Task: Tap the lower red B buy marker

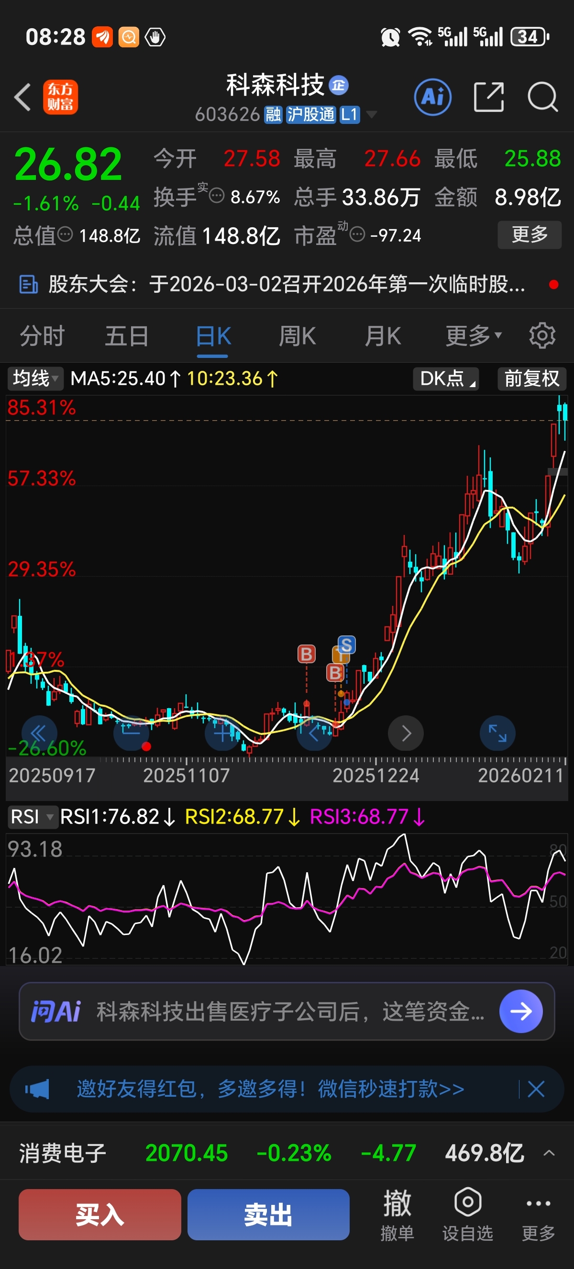Action: (335, 672)
